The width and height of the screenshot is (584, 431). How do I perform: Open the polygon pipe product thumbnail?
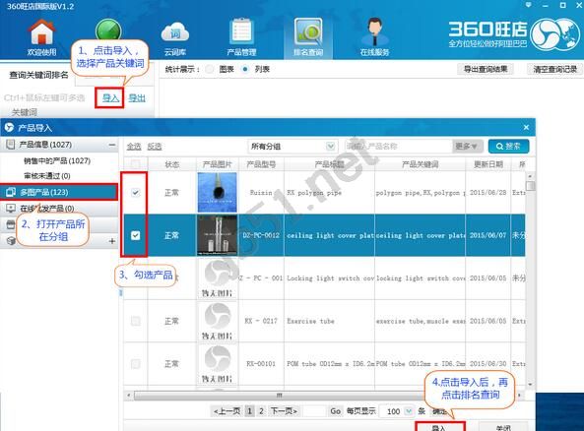click(217, 193)
